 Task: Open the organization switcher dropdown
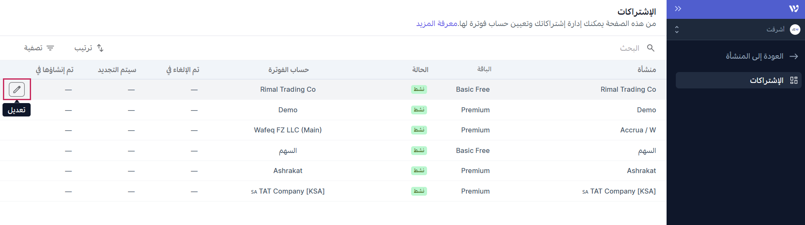[677, 29]
